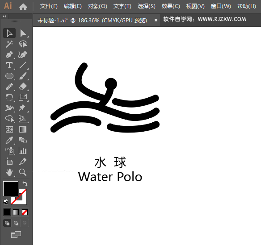This screenshot has width=261, height=245.
Task: Select the Eraser tool
Action: [x=23, y=87]
